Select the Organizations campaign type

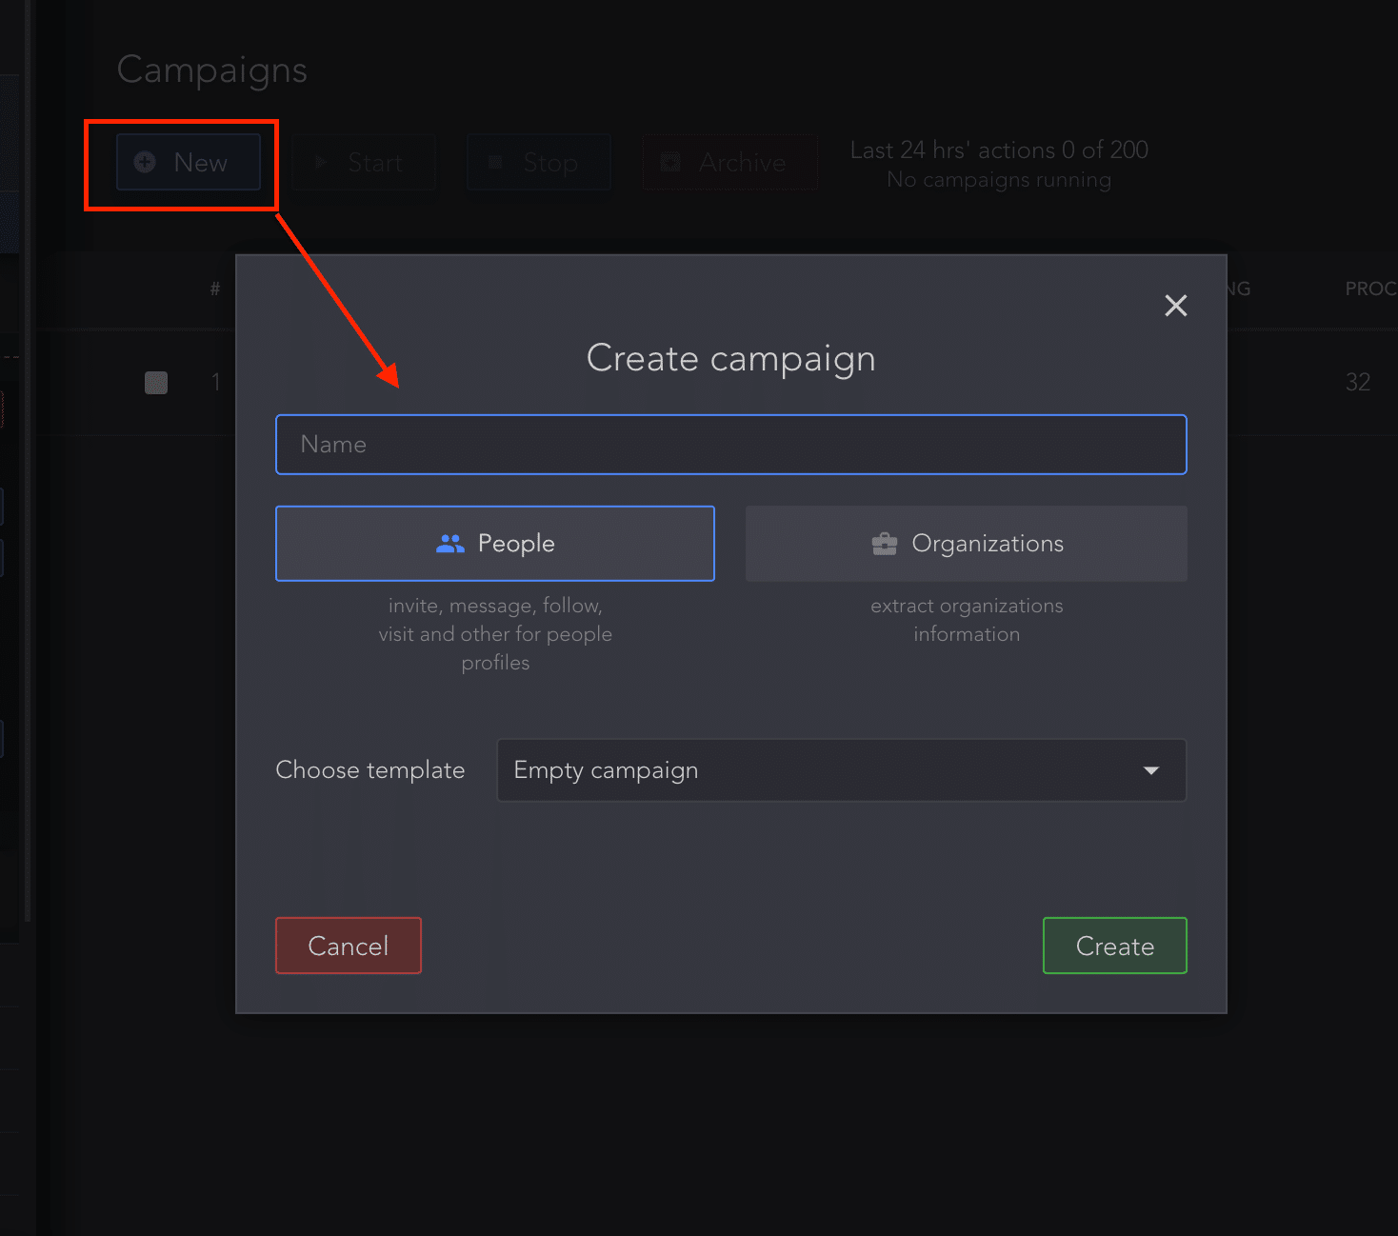(x=967, y=544)
